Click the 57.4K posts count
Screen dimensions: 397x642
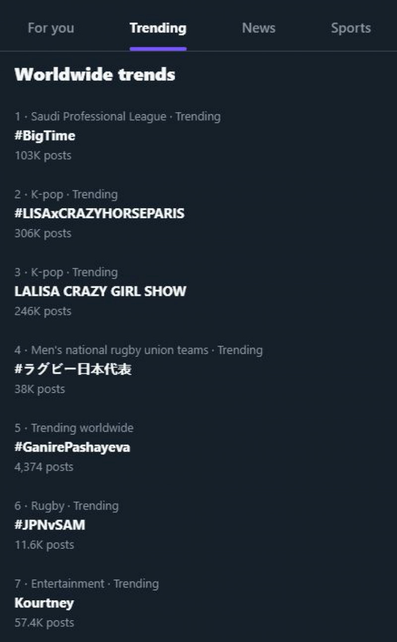[x=44, y=623]
